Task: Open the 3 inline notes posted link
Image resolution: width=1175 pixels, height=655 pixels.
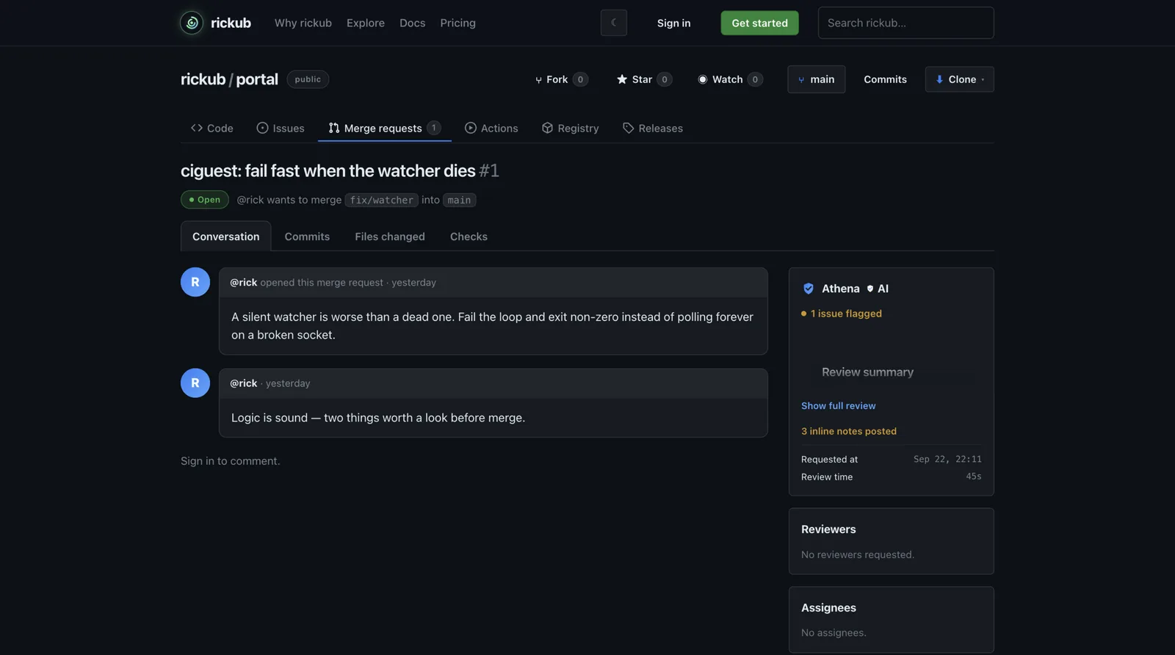Action: pyautogui.click(x=849, y=431)
